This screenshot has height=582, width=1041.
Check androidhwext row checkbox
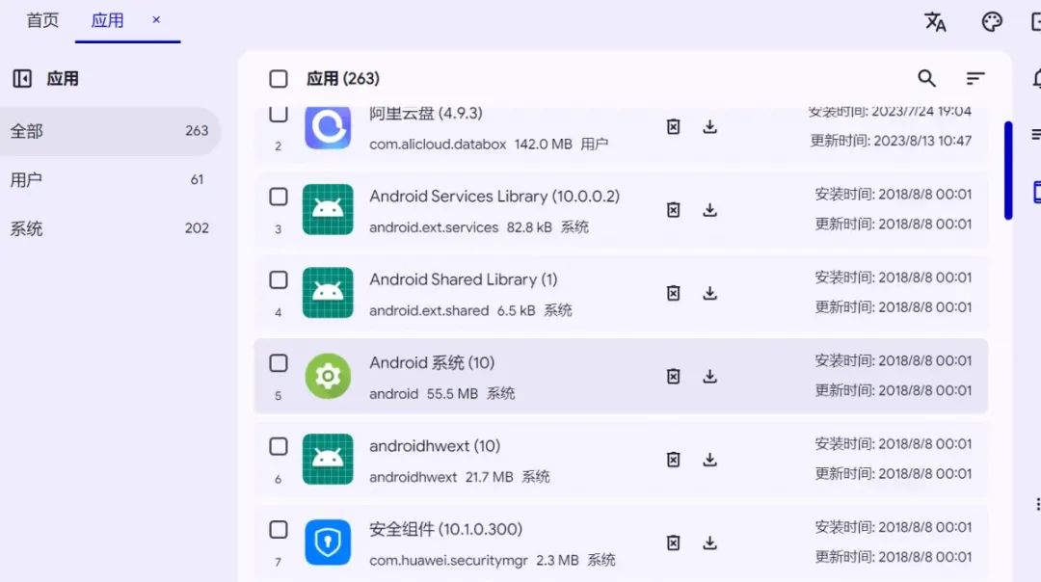pyautogui.click(x=279, y=447)
